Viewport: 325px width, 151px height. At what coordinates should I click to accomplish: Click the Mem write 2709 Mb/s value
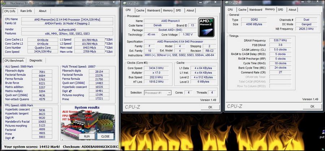click(90, 52)
